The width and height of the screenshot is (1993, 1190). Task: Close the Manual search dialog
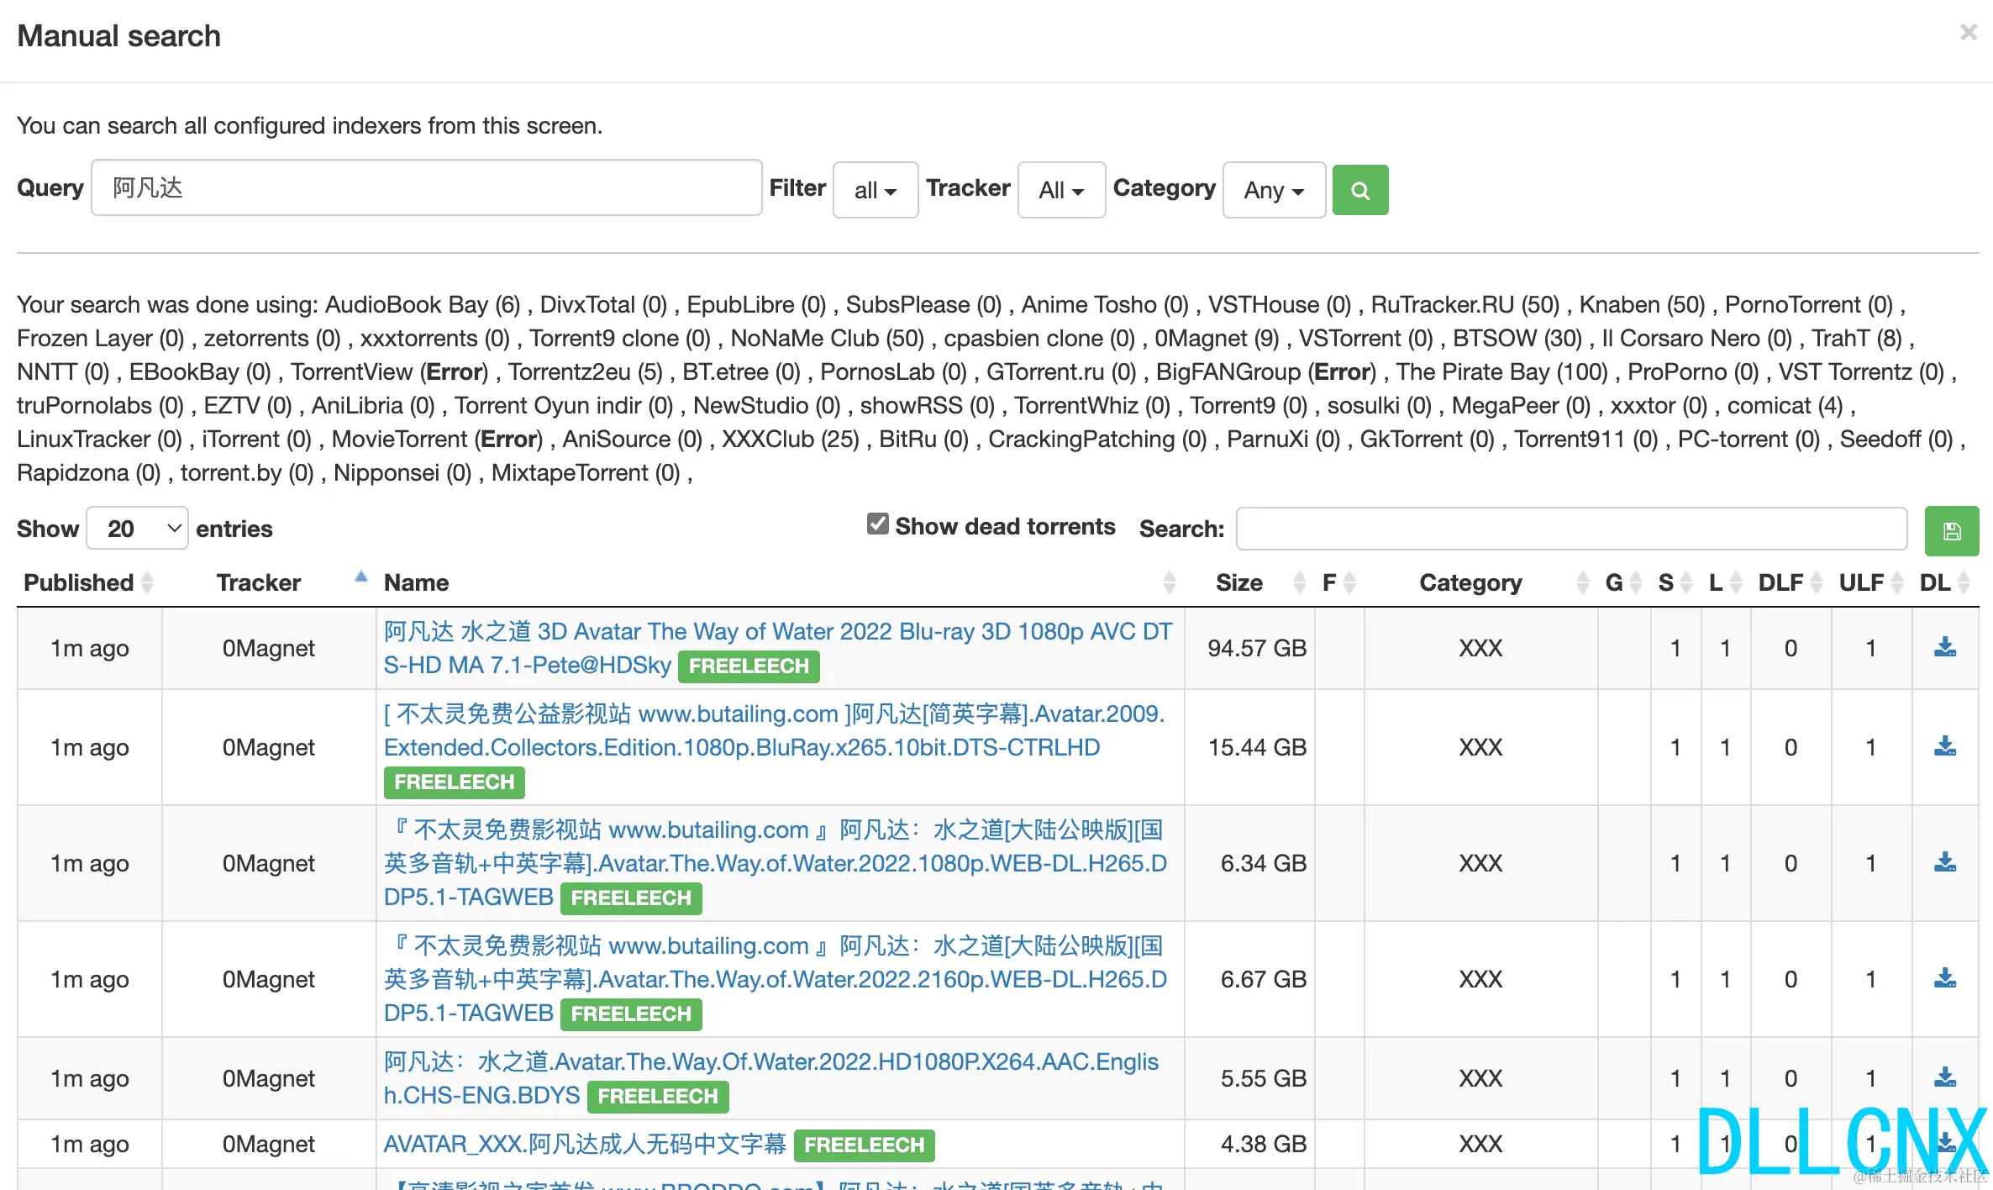point(1968,33)
